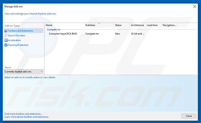Click the Status column header

pos(122,25)
